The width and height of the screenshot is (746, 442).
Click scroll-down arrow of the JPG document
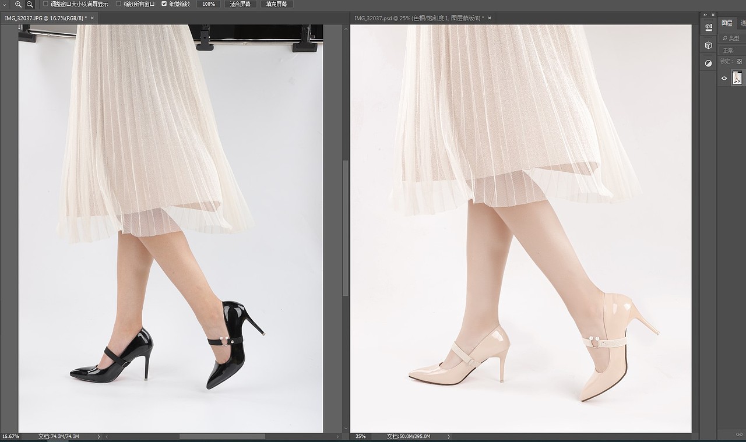(346, 429)
